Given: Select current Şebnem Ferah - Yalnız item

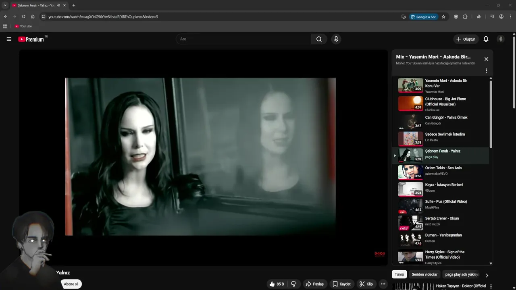Looking at the screenshot, I should click(441, 155).
